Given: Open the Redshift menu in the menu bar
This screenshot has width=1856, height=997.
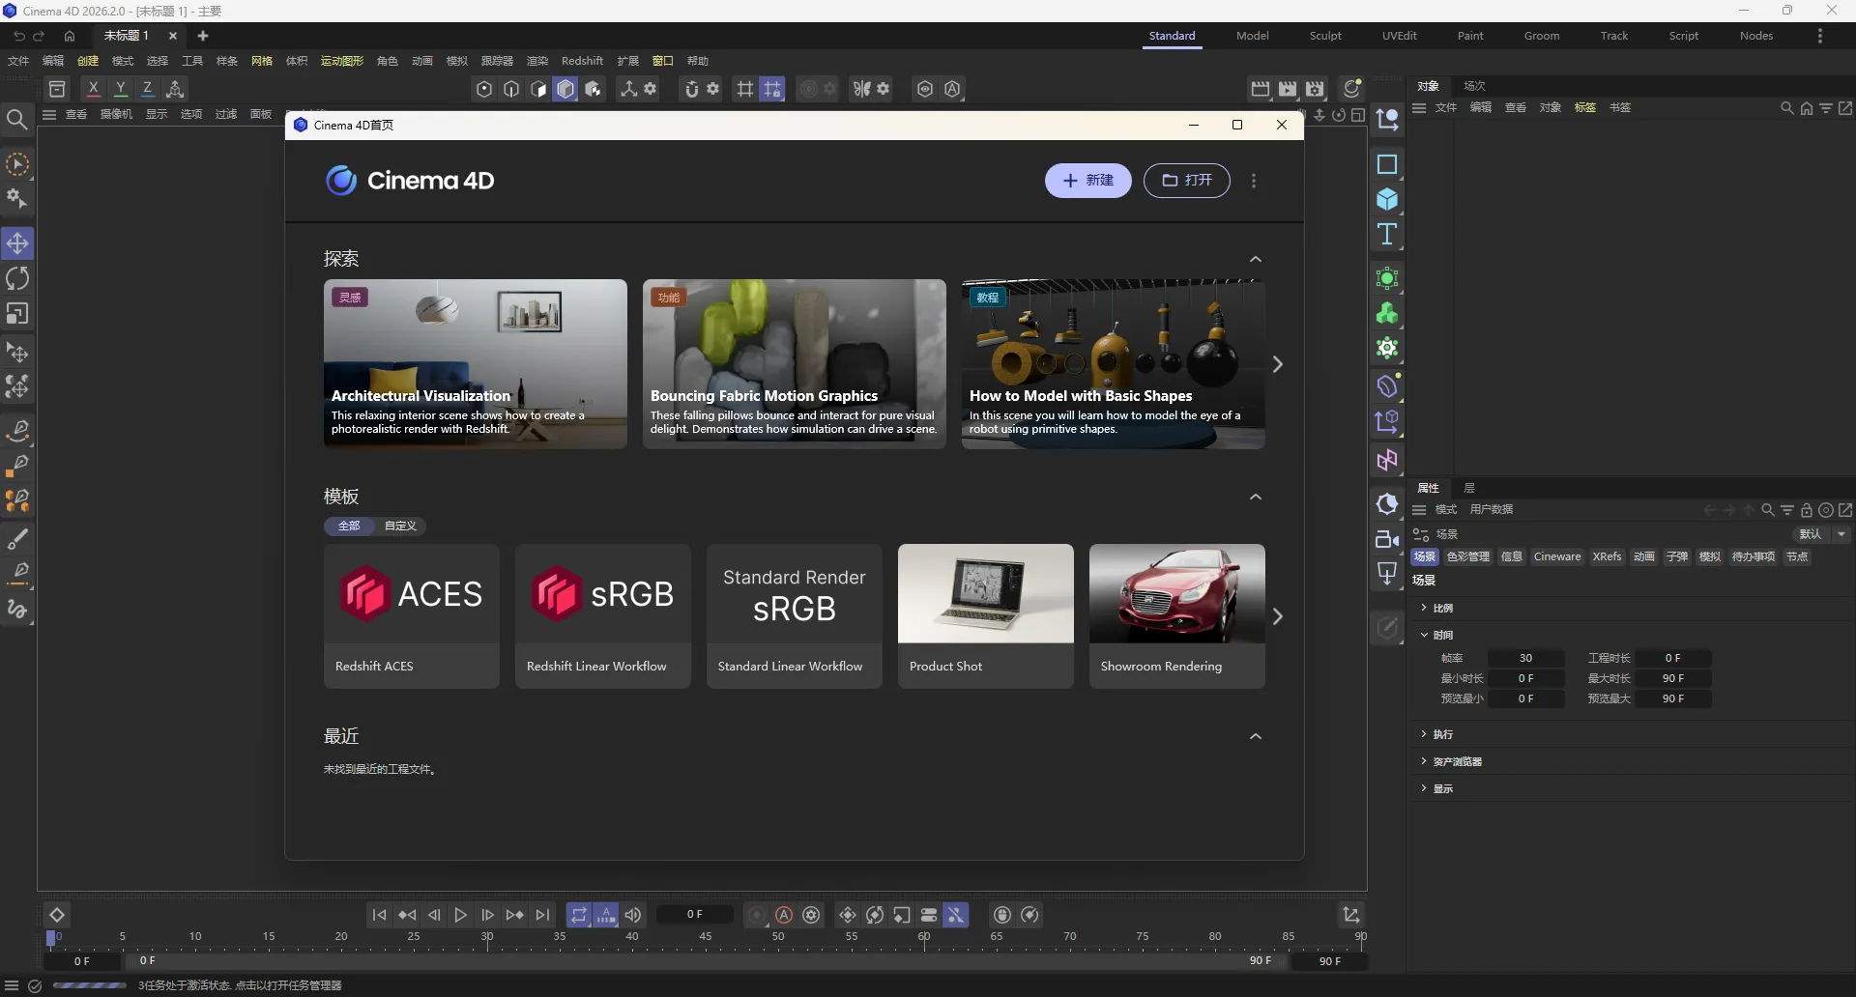Looking at the screenshot, I should pyautogui.click(x=582, y=60).
